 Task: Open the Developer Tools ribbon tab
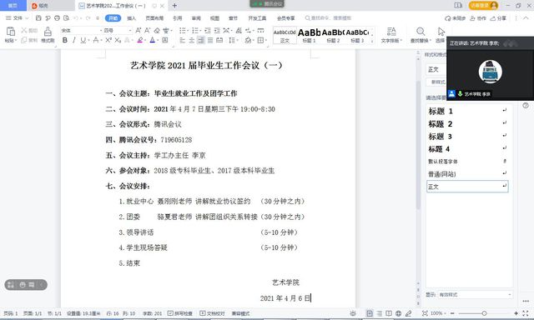pos(257,18)
